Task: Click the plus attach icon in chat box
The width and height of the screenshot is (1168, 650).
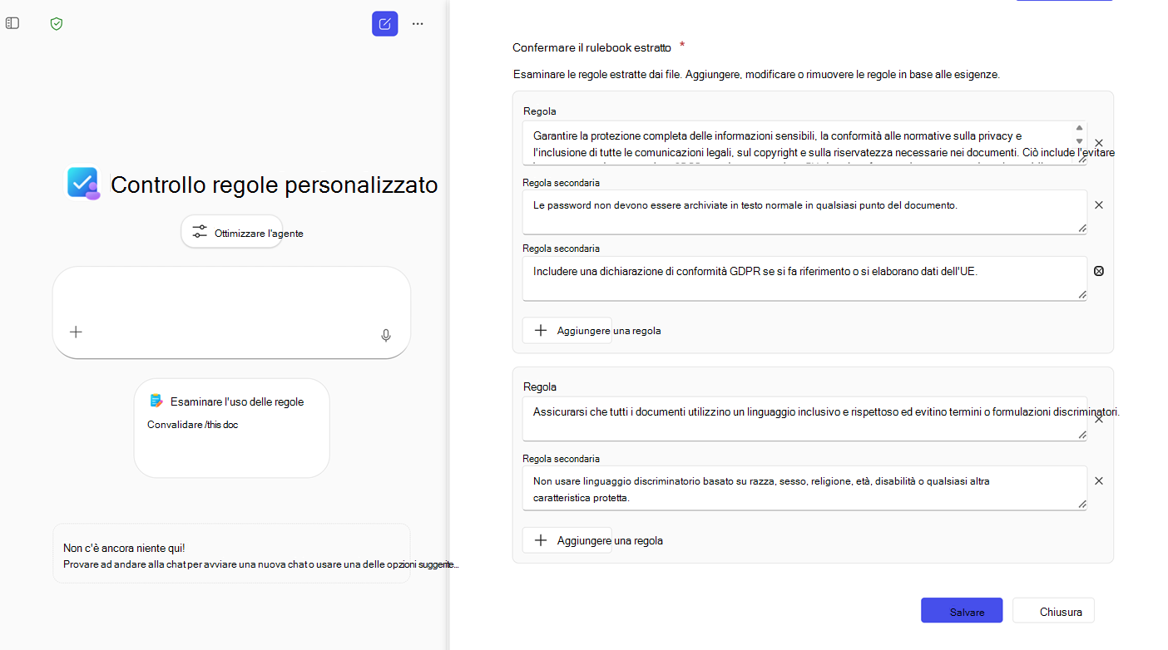Action: click(x=76, y=332)
